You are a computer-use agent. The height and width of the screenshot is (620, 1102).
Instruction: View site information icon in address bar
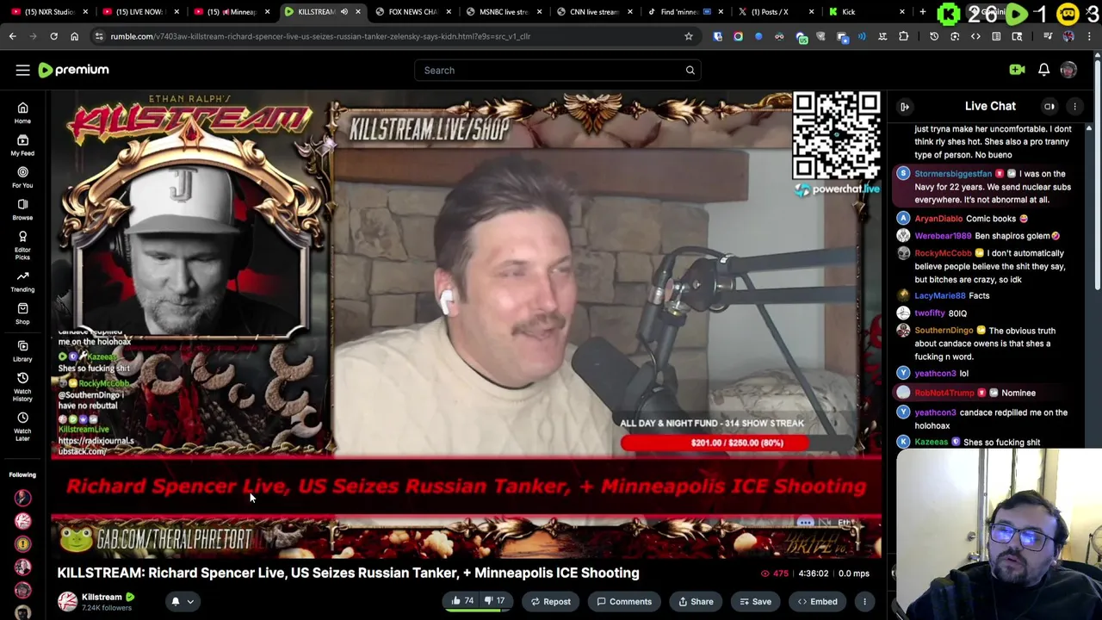point(99,36)
